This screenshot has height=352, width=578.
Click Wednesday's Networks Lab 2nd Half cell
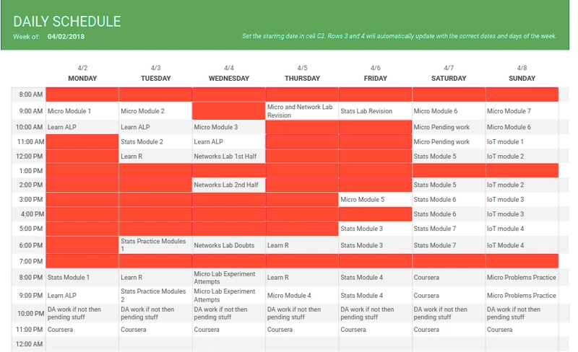tap(228, 185)
